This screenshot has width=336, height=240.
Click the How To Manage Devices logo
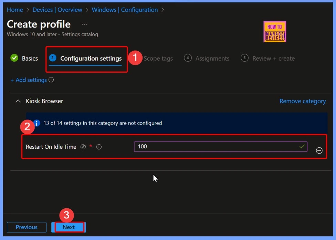(275, 32)
